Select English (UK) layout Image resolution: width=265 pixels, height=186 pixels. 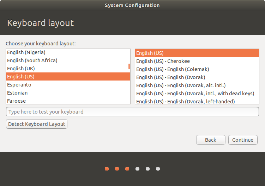(20, 69)
